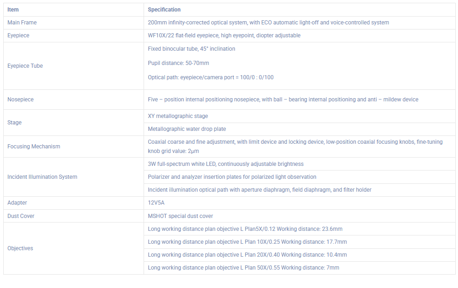Click the L Plan5X/0.12 objective row
Screen dimensions: 458x288
(x=245, y=229)
